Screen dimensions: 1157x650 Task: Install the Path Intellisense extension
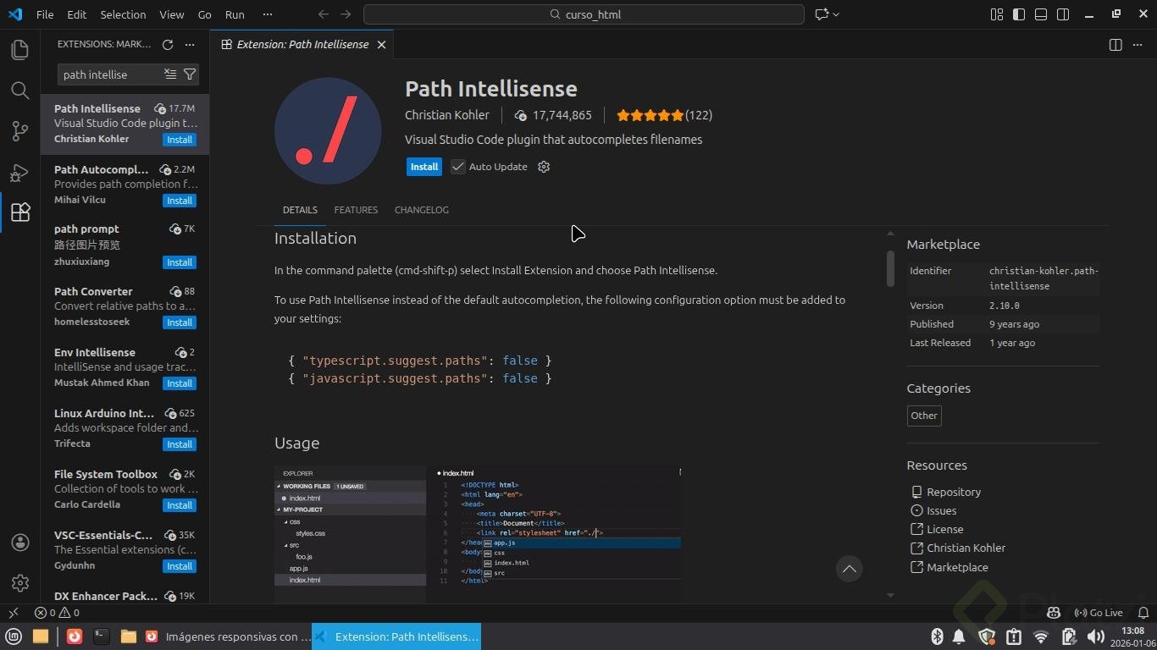pos(424,167)
